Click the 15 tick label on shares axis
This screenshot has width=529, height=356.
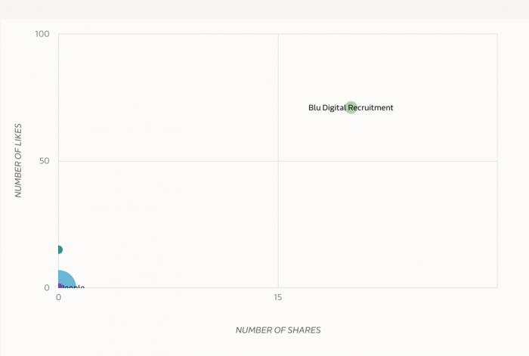click(278, 298)
